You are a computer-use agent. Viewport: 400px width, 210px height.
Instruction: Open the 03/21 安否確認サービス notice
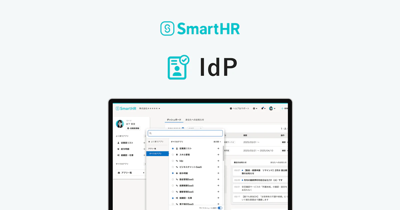[x=260, y=188]
